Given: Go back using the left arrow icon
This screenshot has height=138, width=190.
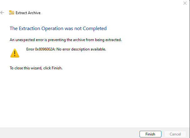Looking at the screenshot, I should pos(2,13).
